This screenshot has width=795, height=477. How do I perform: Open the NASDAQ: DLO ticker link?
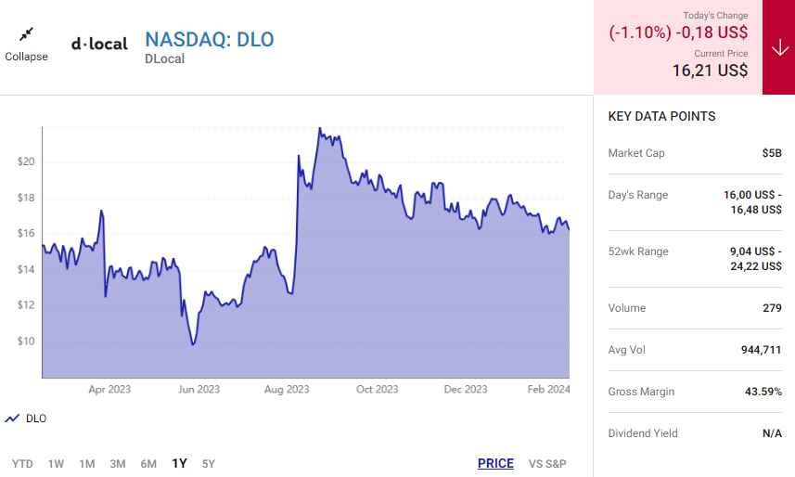[210, 39]
